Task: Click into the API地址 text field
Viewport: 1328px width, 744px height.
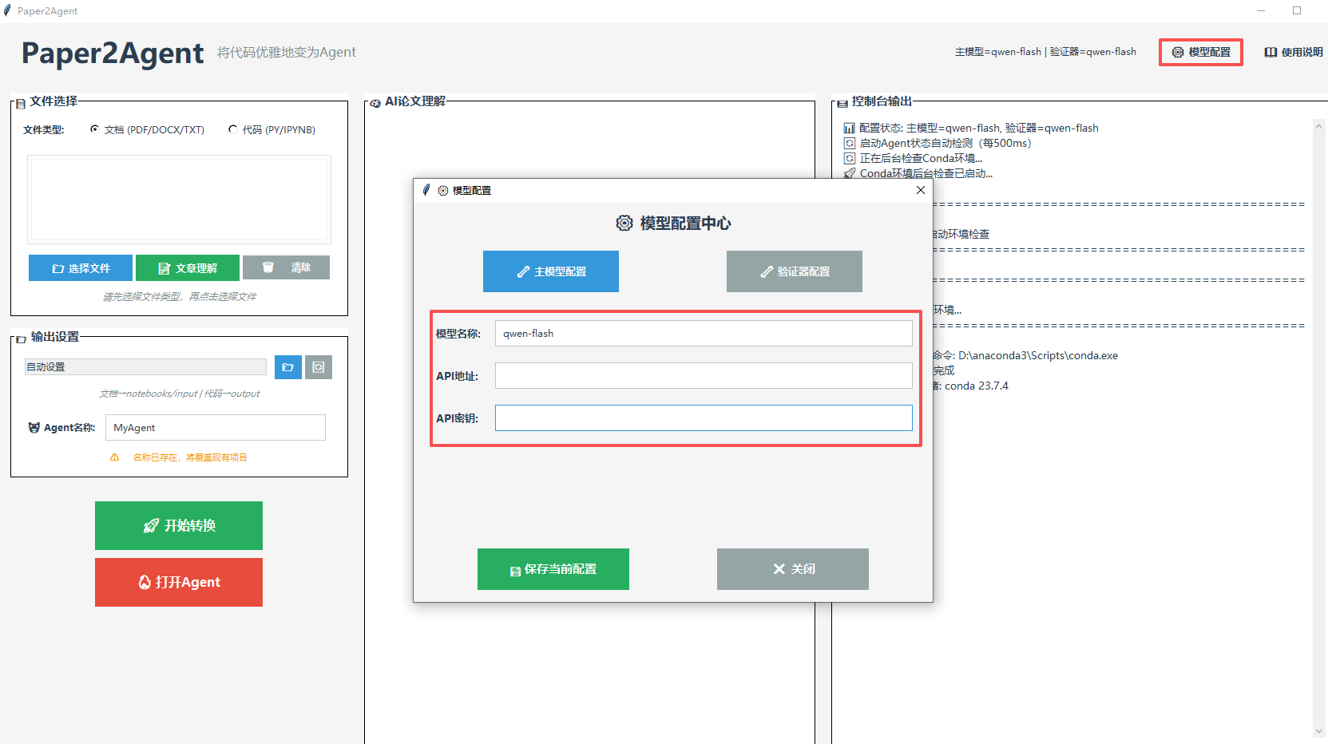Action: (703, 376)
